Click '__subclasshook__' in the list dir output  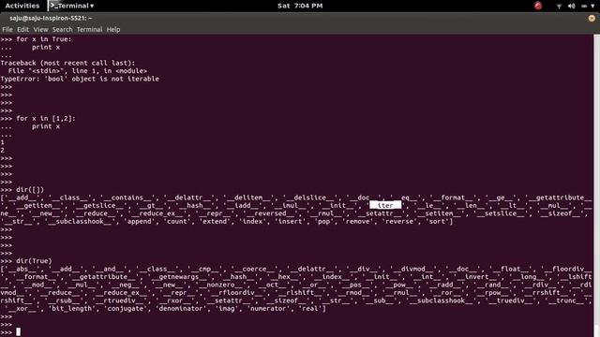tap(80, 221)
